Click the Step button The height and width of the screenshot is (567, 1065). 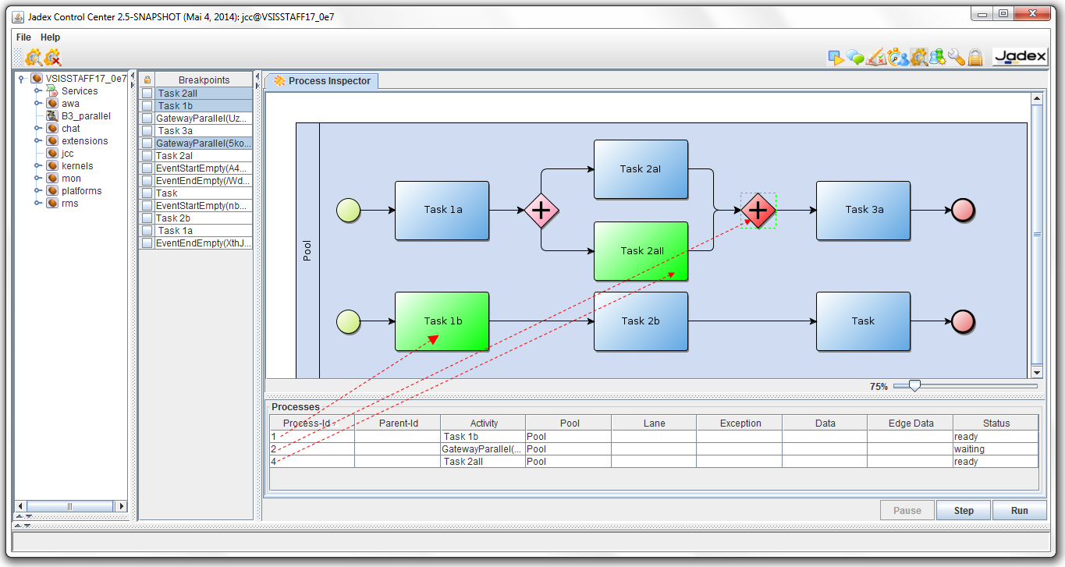963,510
